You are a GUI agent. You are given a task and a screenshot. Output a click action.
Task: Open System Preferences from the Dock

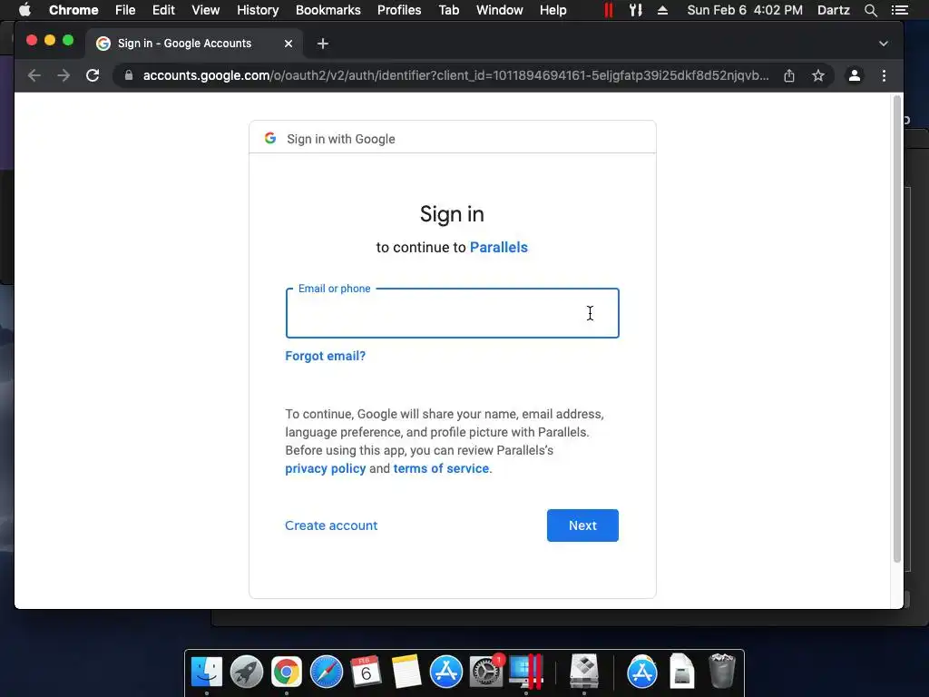click(486, 672)
